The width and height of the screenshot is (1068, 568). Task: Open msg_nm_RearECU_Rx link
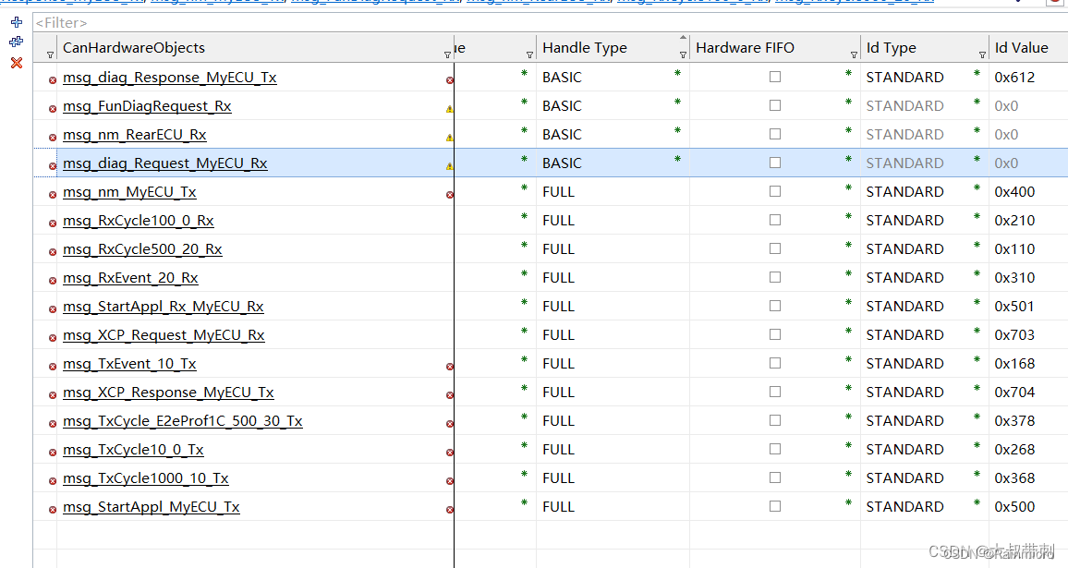click(134, 135)
